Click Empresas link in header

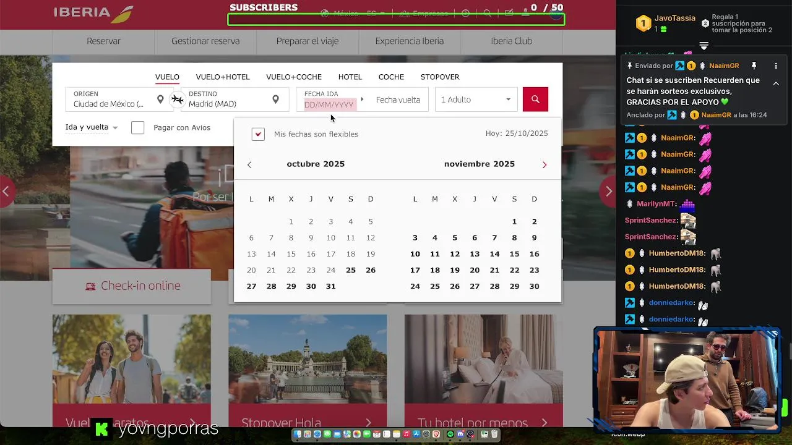pos(424,13)
